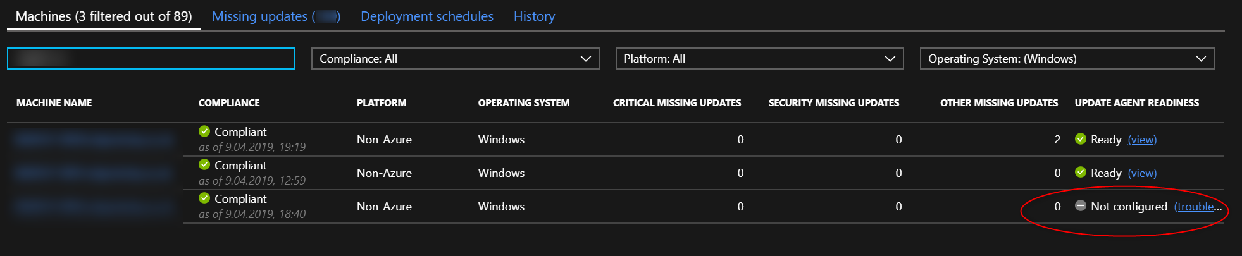1242x256 pixels.
Task: Open view link in 12:59 compliant row
Action: (1142, 173)
